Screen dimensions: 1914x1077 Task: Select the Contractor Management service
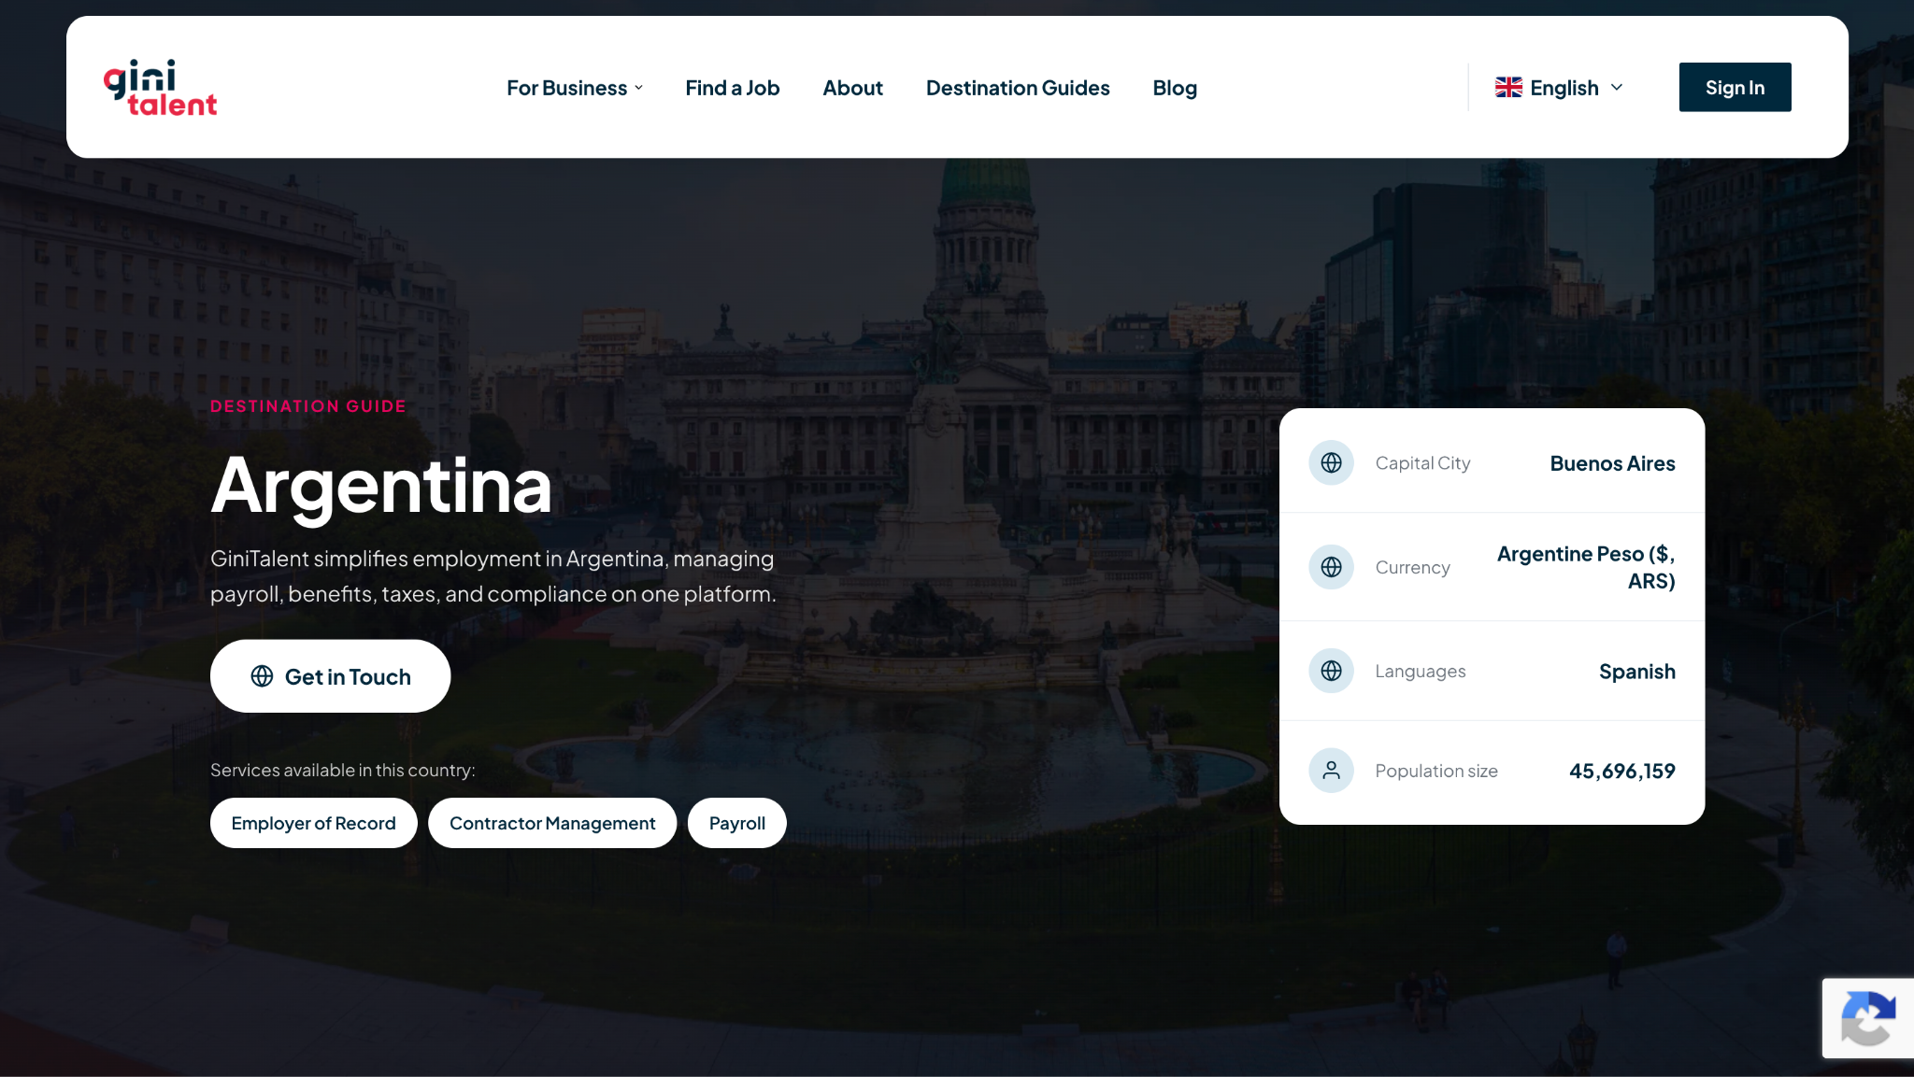(x=552, y=823)
